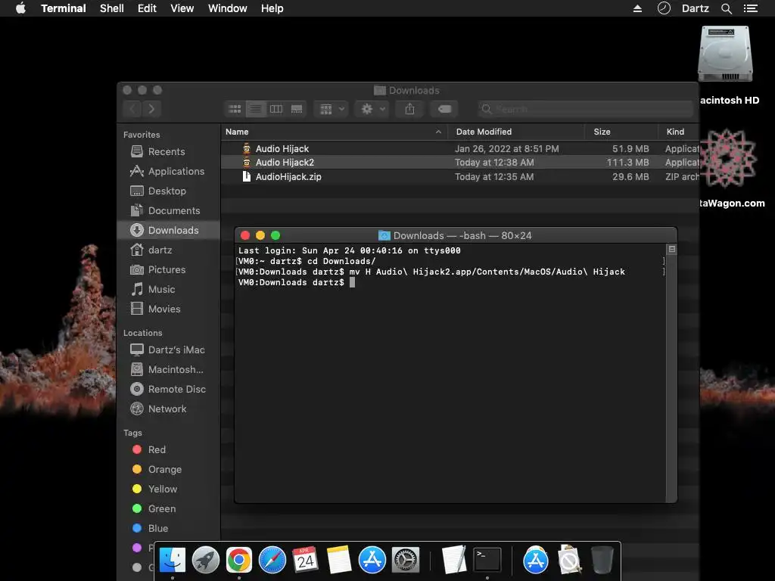Switch Finder to column view
Screen dimensions: 775x581
click(275, 109)
